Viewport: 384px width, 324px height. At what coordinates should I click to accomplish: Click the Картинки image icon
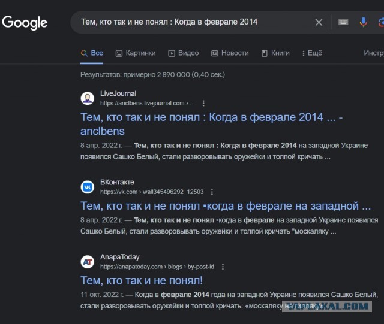tap(119, 53)
